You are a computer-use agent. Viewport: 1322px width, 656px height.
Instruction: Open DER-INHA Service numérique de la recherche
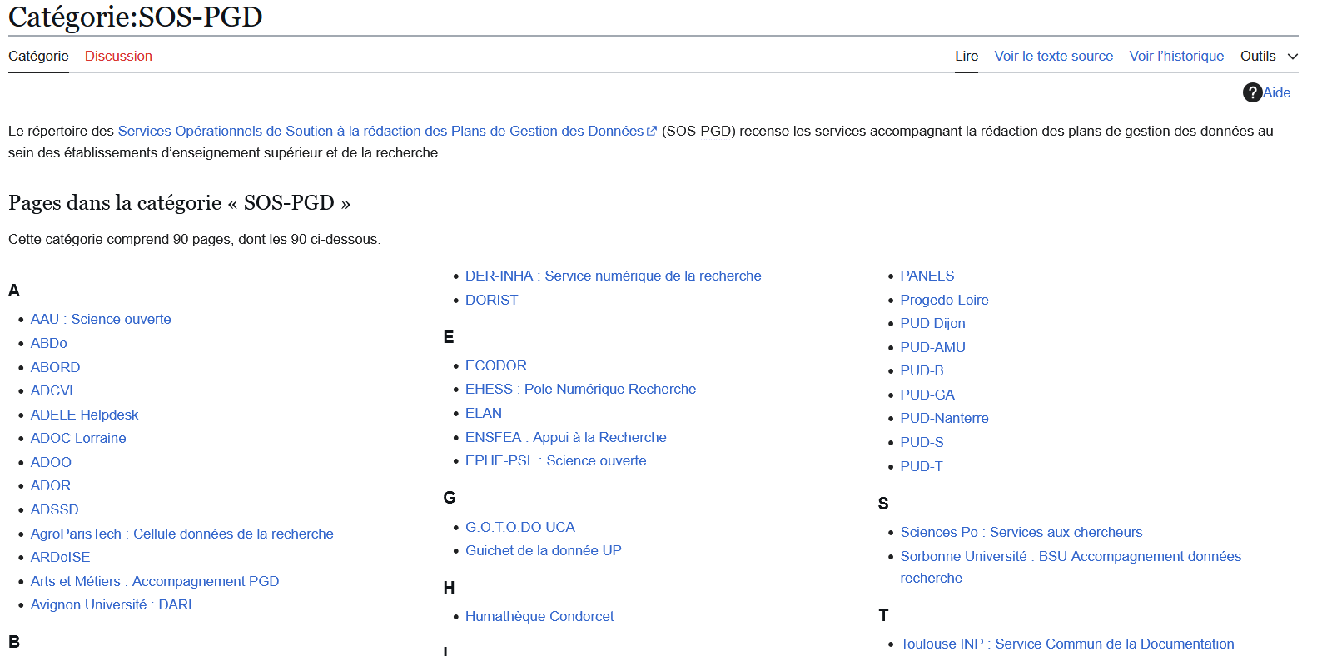pos(613,276)
